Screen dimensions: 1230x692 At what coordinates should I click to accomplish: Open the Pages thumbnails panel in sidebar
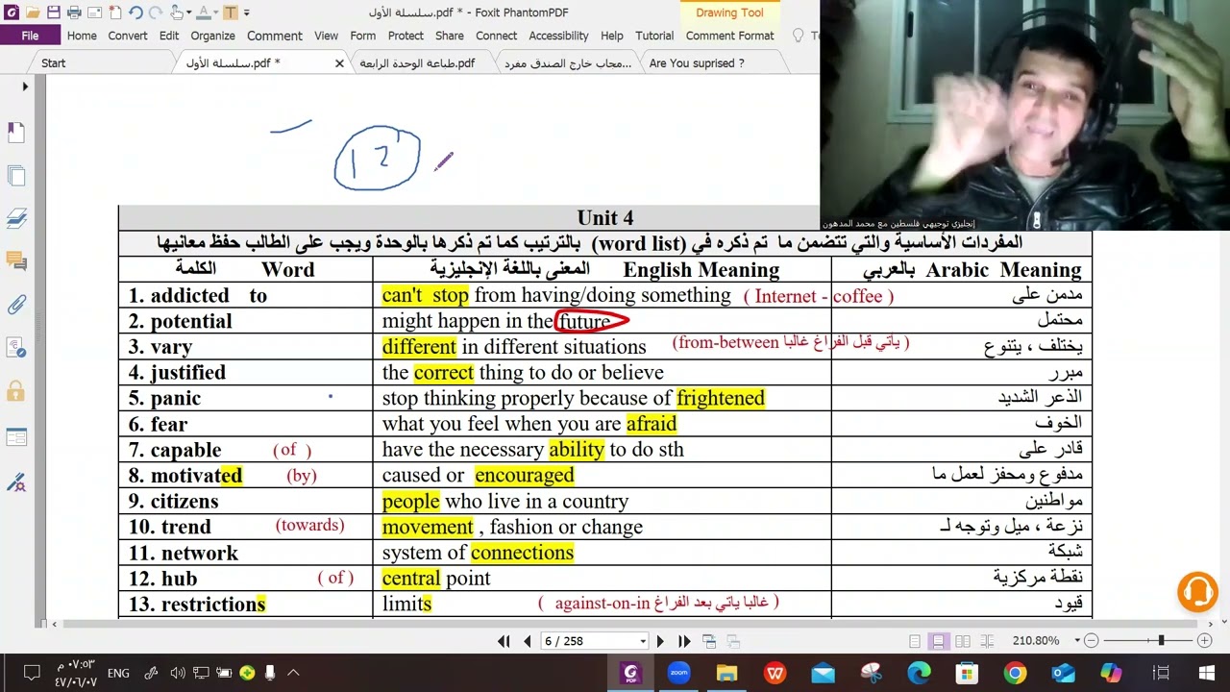15,176
